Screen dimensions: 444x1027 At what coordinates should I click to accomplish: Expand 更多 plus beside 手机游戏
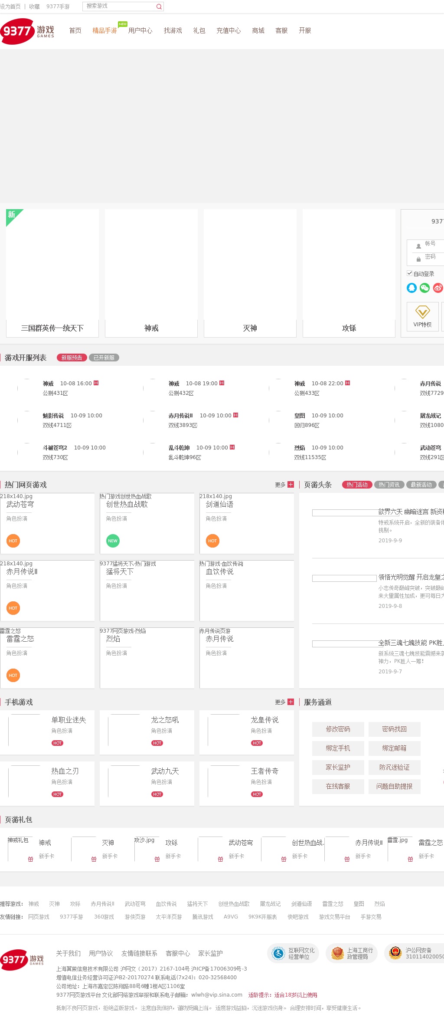[291, 702]
